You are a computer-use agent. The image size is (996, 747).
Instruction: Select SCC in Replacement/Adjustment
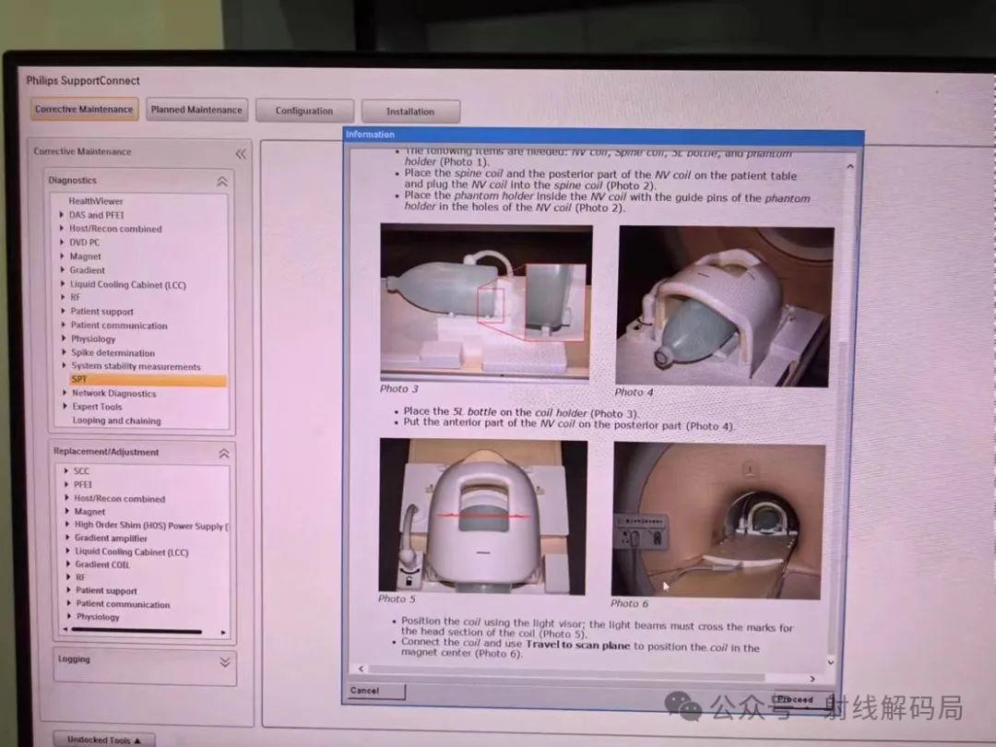(81, 470)
